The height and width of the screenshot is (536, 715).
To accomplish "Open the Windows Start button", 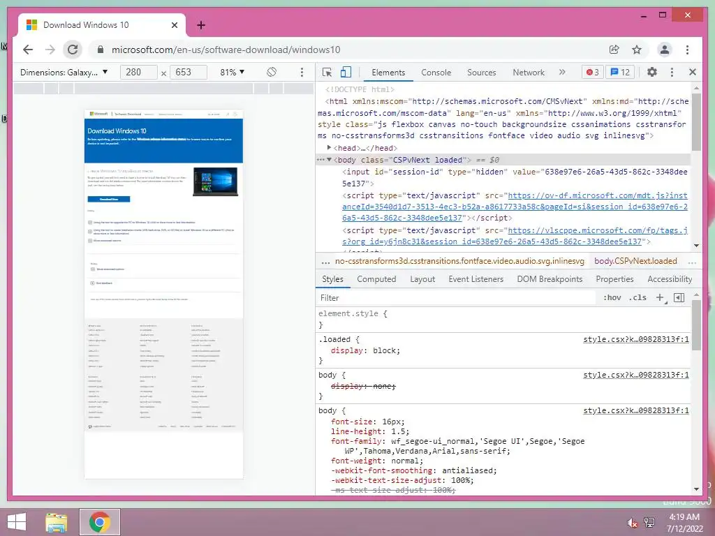I will coord(17,522).
